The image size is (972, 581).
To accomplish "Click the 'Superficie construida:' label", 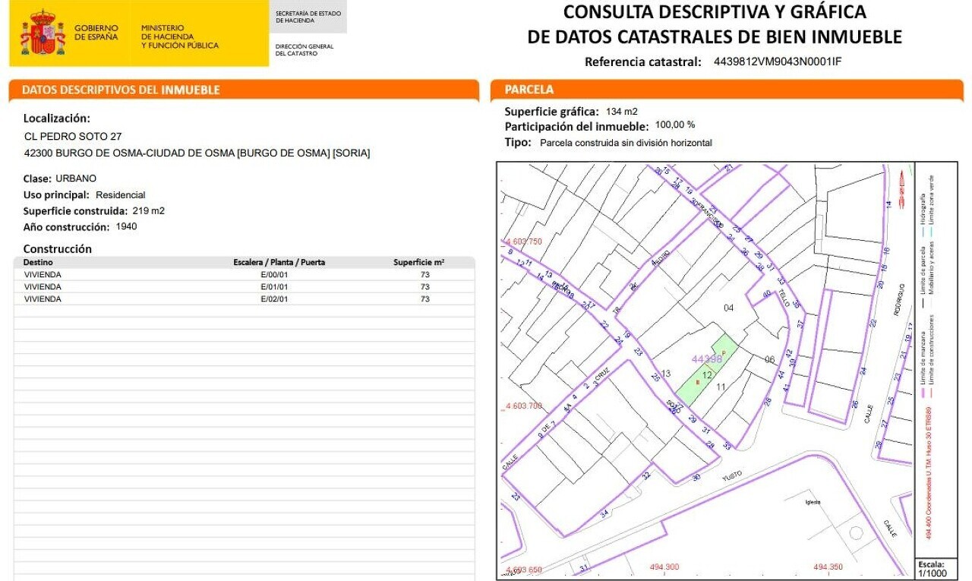I will (75, 211).
